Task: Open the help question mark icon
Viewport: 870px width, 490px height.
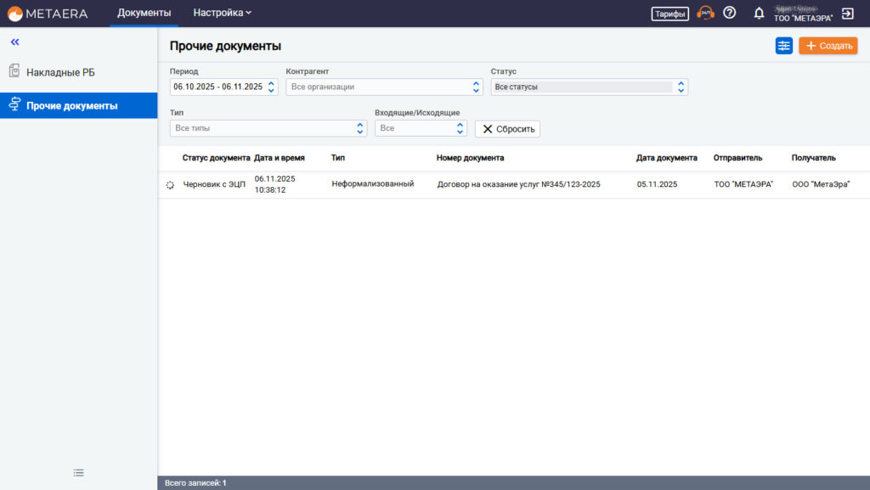Action: click(x=729, y=13)
